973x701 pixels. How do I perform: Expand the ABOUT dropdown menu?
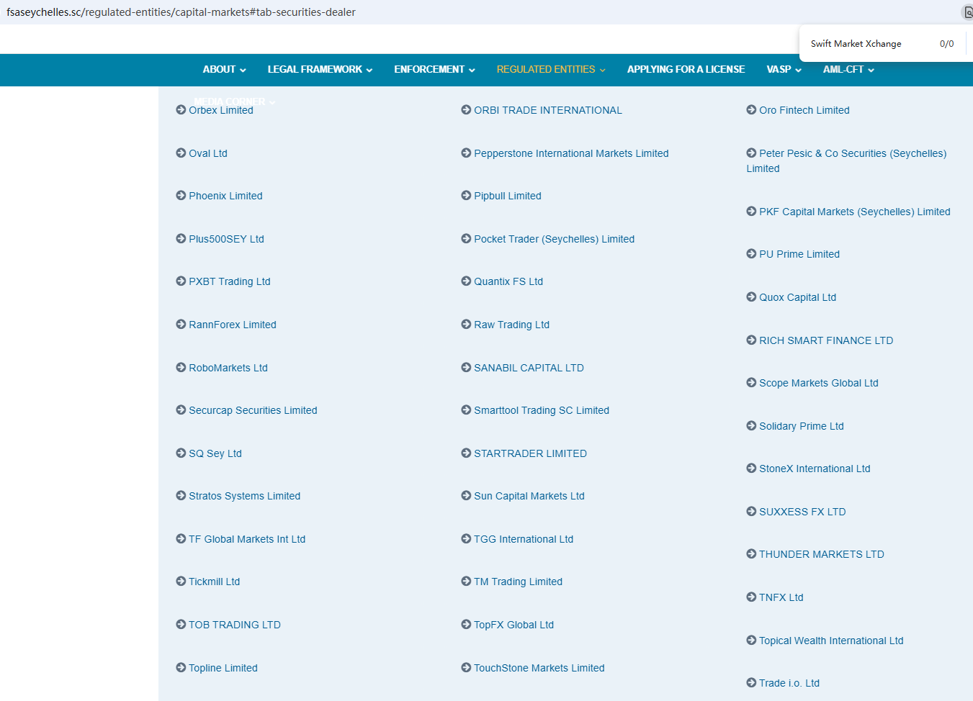coord(224,70)
